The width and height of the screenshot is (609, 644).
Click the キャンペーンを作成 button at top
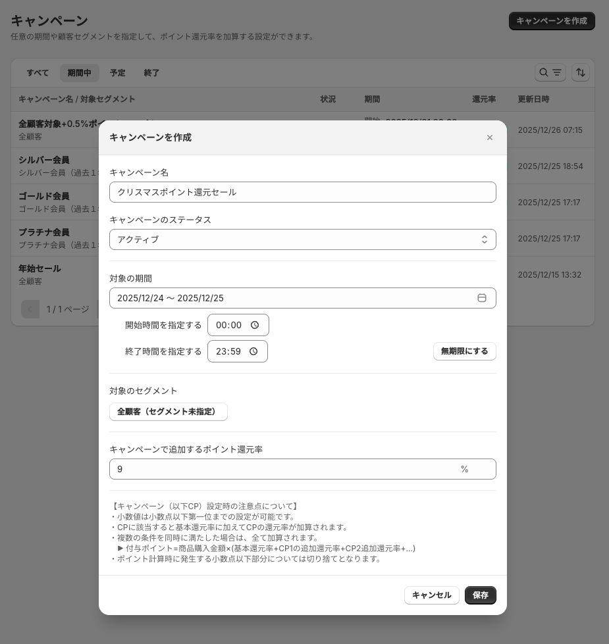coord(551,21)
